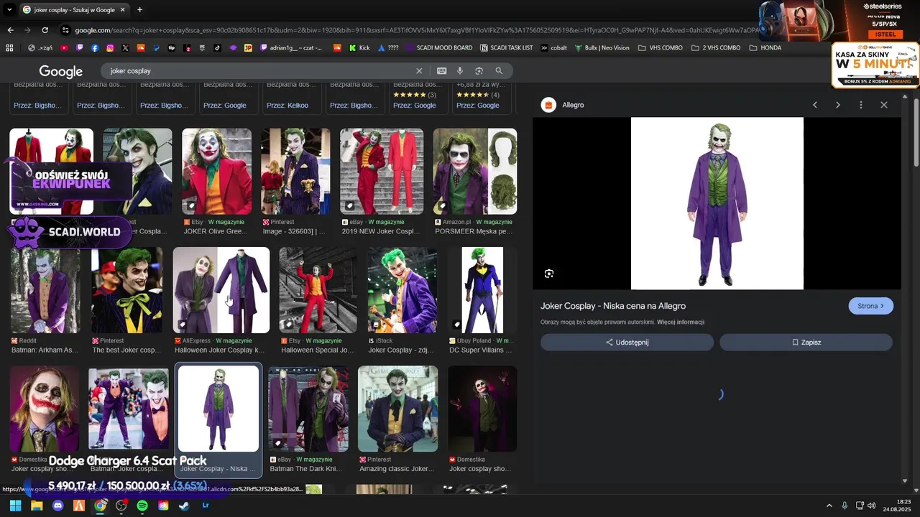The width and height of the screenshot is (920, 517).
Task: Share the image with 'Udostępnij'
Action: coord(627,343)
